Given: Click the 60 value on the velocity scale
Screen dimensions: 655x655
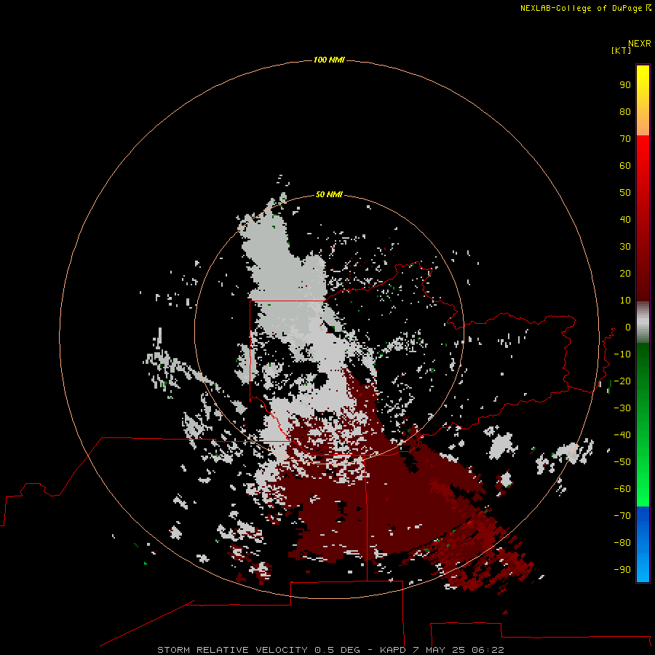Looking at the screenshot, I should [625, 166].
